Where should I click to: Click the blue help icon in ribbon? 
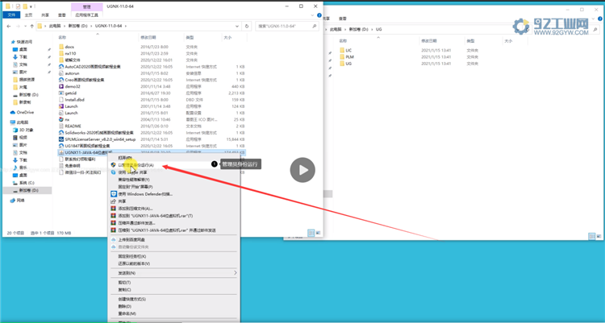319,15
